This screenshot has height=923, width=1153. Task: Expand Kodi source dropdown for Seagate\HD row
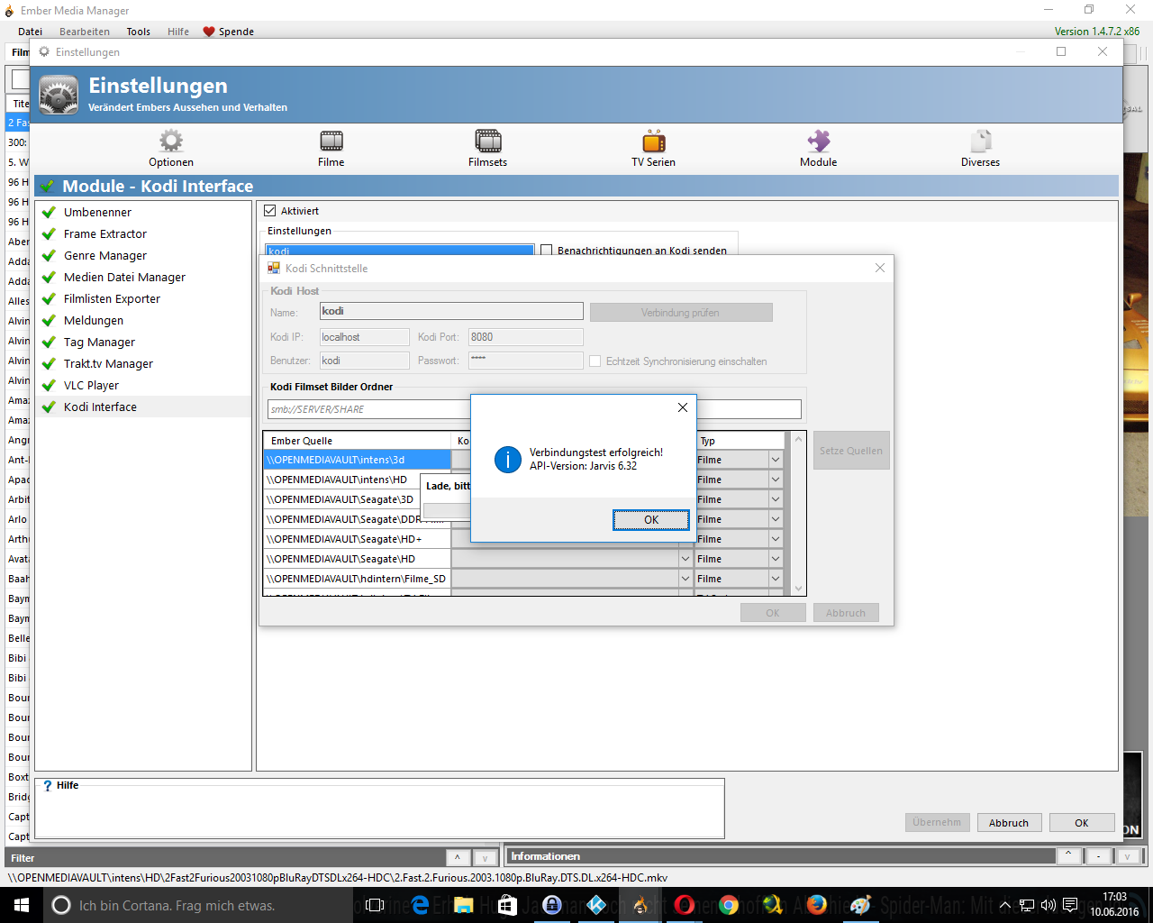coord(685,559)
